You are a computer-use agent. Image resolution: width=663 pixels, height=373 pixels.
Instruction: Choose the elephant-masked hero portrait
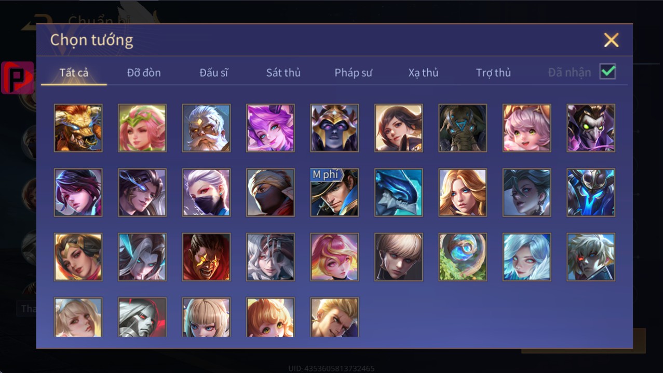tap(463, 128)
